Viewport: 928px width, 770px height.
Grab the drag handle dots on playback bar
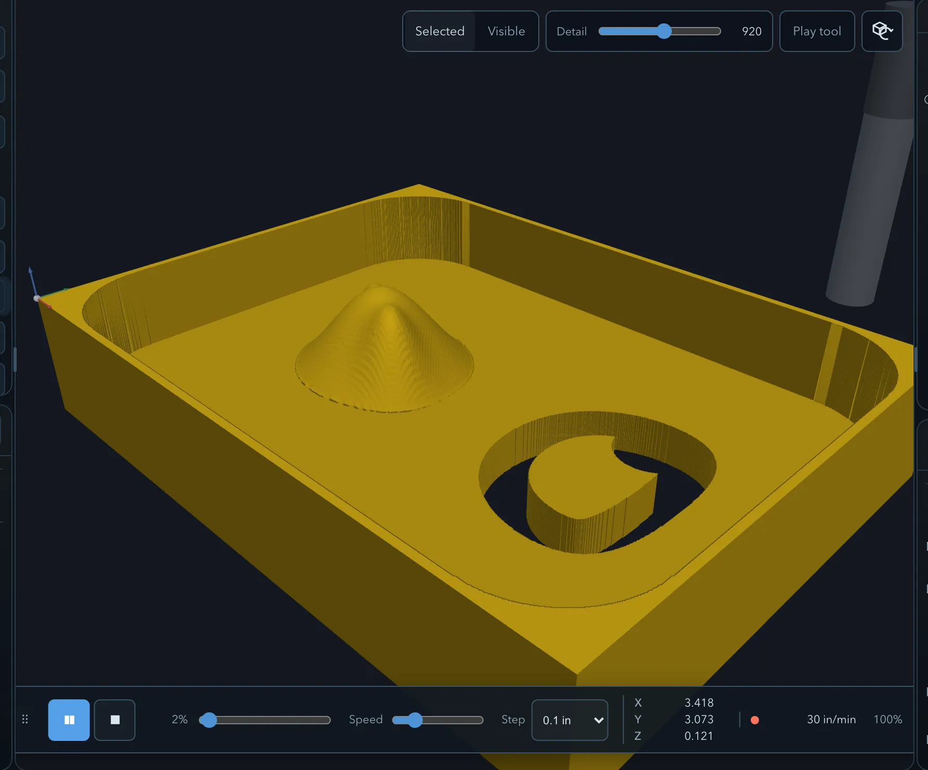pos(25,720)
